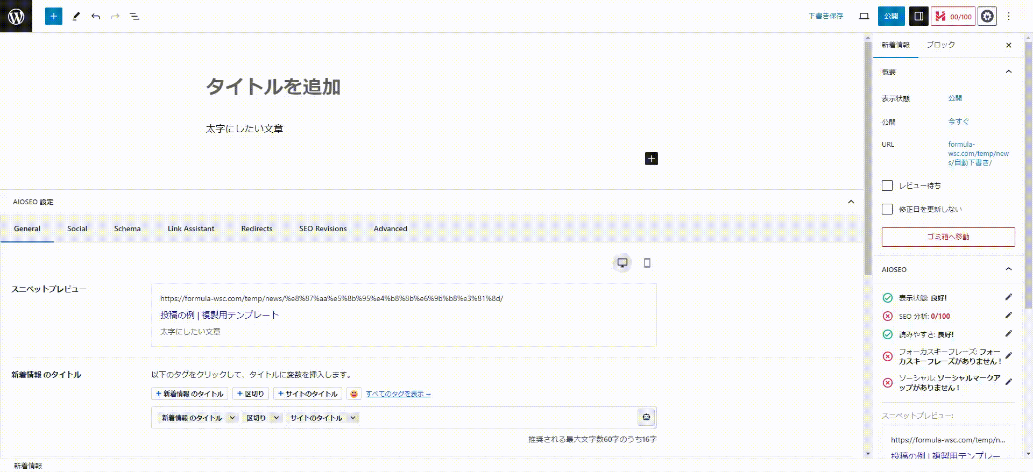Switch to the ブロック sidebar tab
Viewport: 1033px width, 472px height.
(x=940, y=45)
